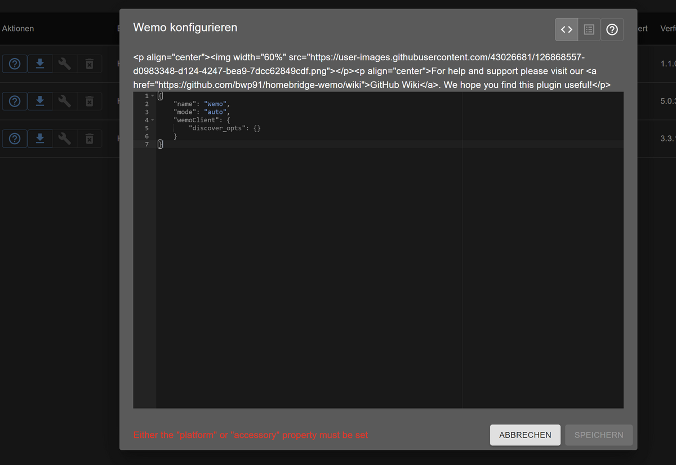This screenshot has width=676, height=465.
Task: Click the red platform/accessory error message
Action: point(251,435)
